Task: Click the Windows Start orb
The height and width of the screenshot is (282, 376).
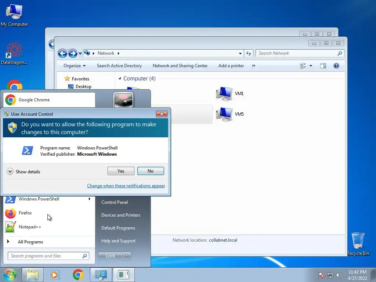Action: pyautogui.click(x=10, y=275)
